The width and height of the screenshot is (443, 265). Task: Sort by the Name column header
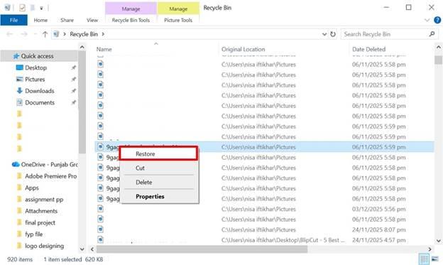tap(104, 49)
